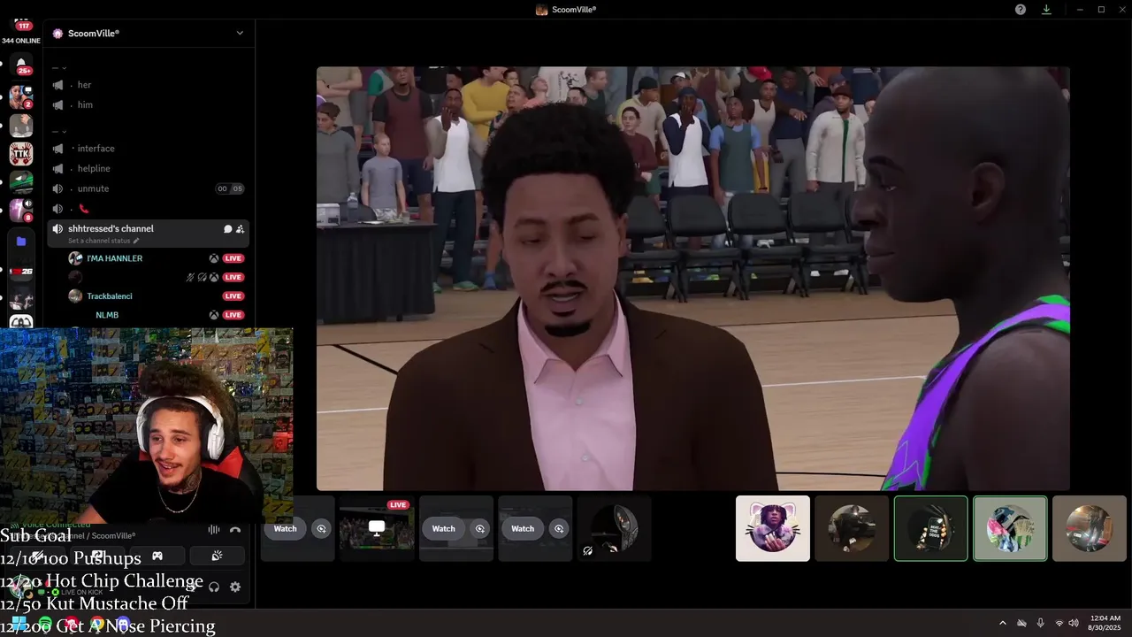Open the TTK server icon
This screenshot has height=637, width=1132.
(x=21, y=154)
